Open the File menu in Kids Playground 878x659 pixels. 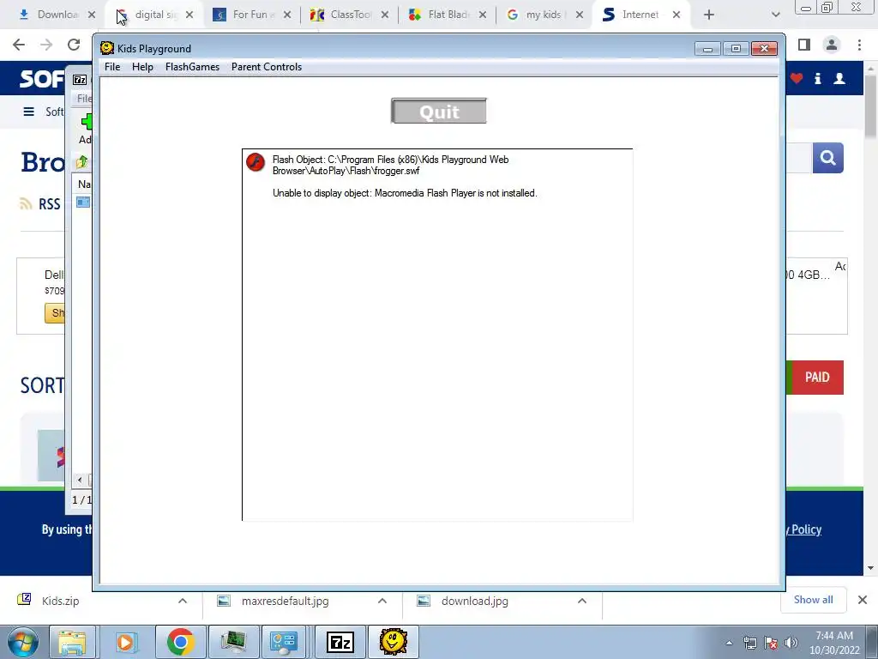pyautogui.click(x=112, y=67)
